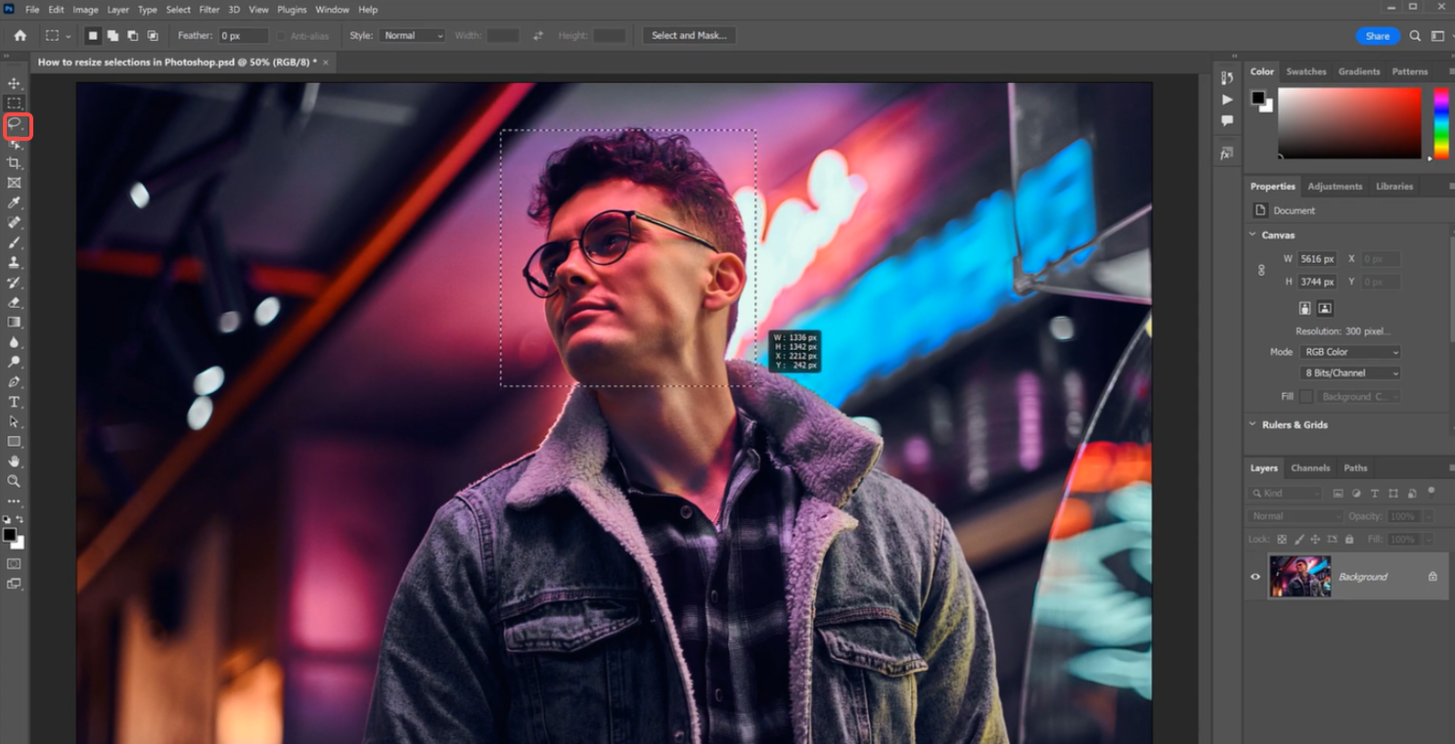
Task: Toggle the layer filter on/off switch
Action: coord(1432,492)
